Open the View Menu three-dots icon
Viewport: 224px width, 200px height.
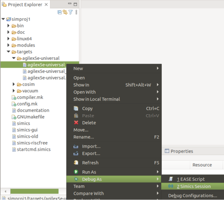point(76,12)
